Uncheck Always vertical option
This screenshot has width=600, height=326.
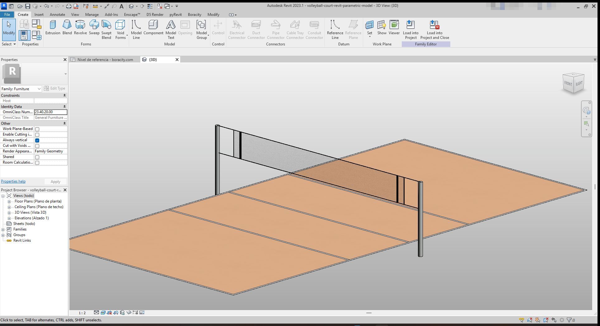tap(37, 140)
